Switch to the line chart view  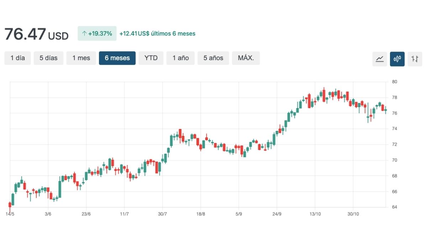(379, 59)
